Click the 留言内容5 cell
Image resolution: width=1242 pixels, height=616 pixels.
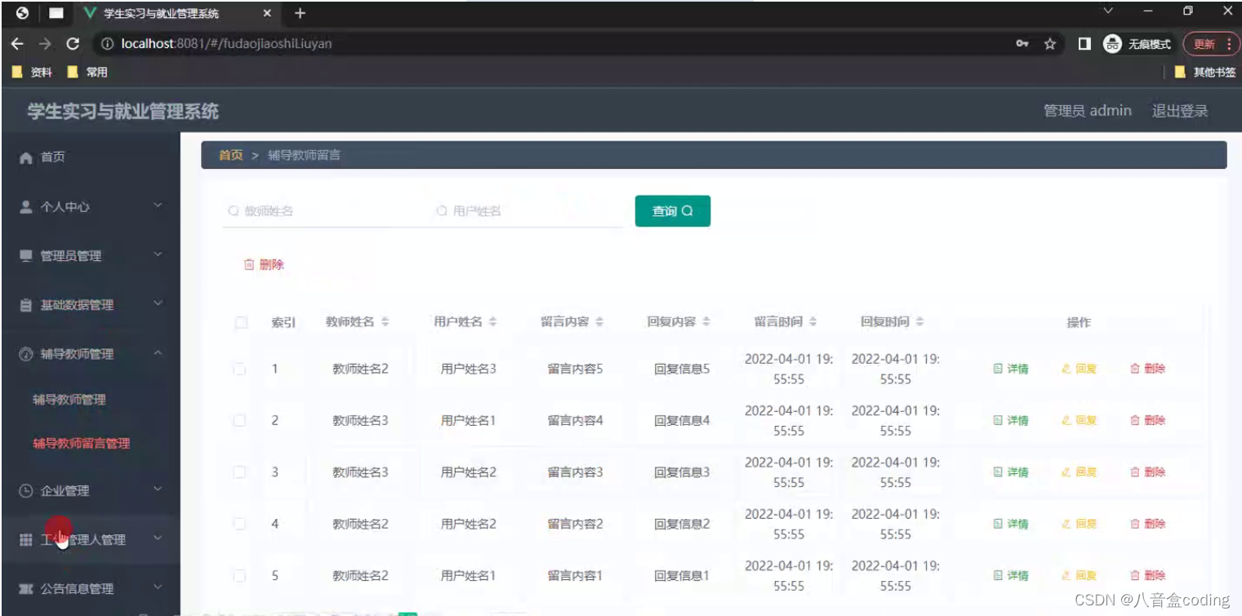[x=575, y=369]
